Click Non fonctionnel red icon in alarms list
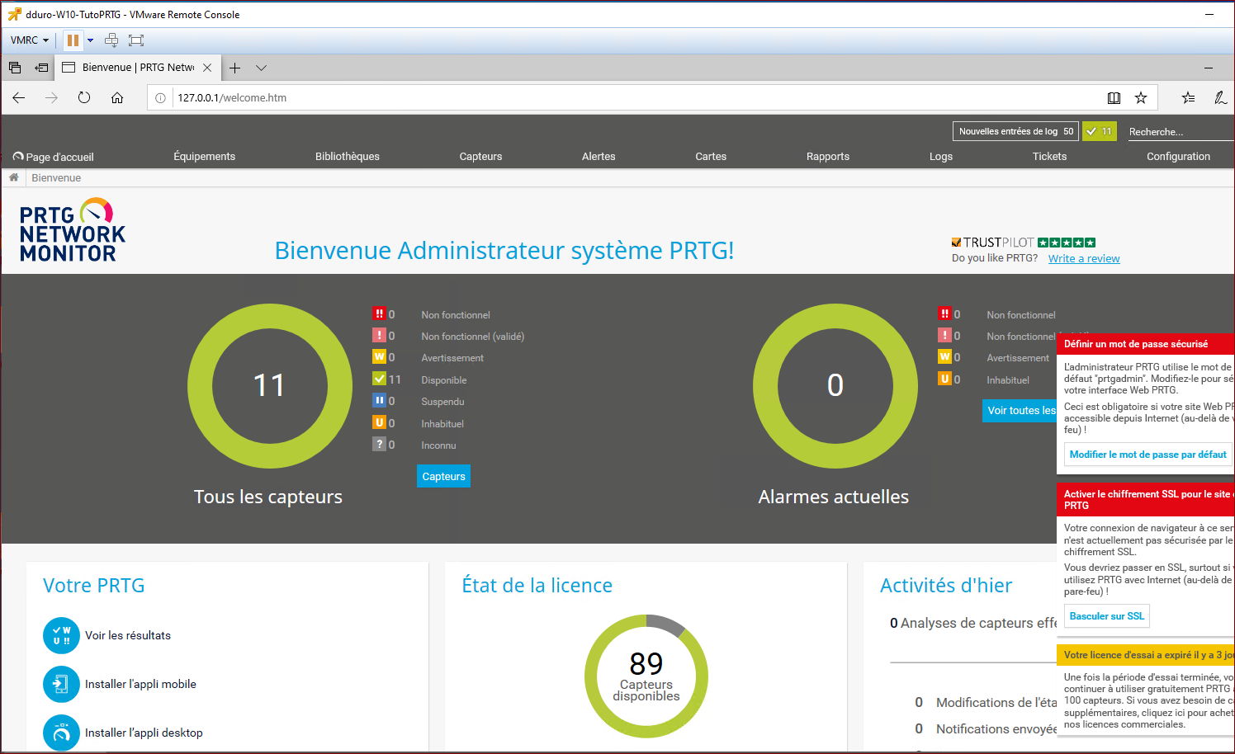 coord(944,313)
